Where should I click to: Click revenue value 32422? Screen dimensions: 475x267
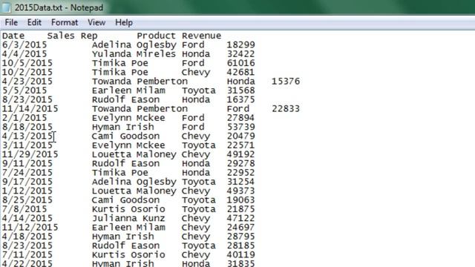(240, 54)
